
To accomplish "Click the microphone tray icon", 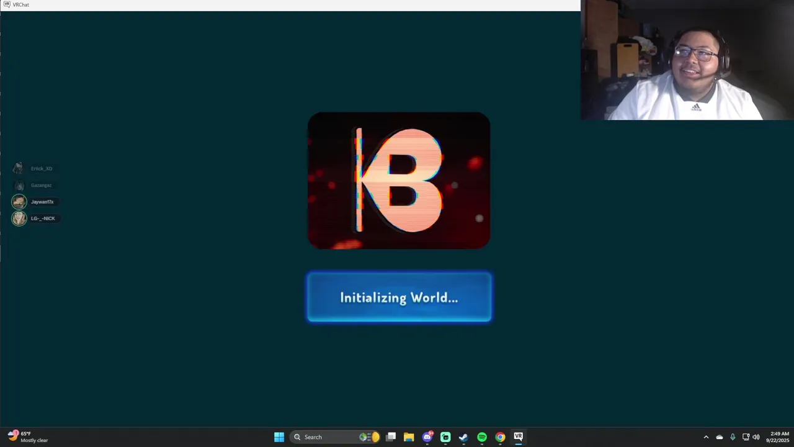I will (x=733, y=437).
